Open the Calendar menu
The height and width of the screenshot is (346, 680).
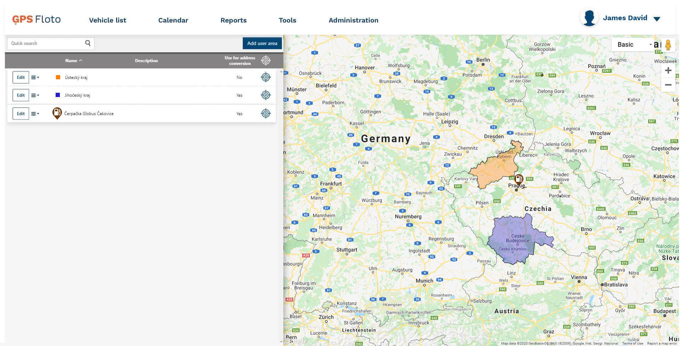click(x=173, y=20)
